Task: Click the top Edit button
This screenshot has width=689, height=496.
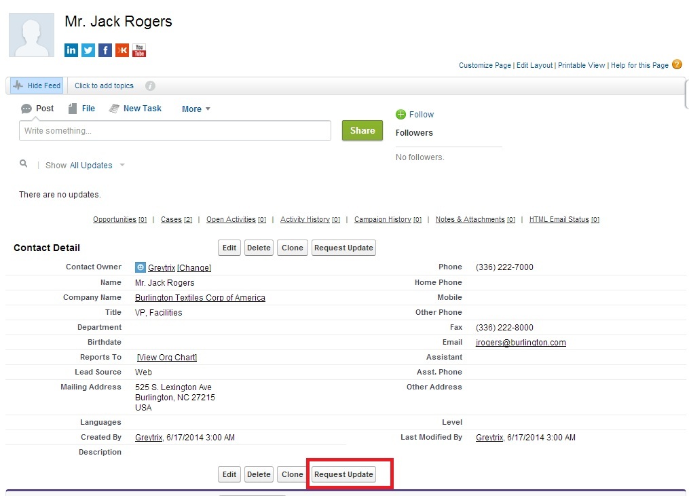Action: pos(229,248)
